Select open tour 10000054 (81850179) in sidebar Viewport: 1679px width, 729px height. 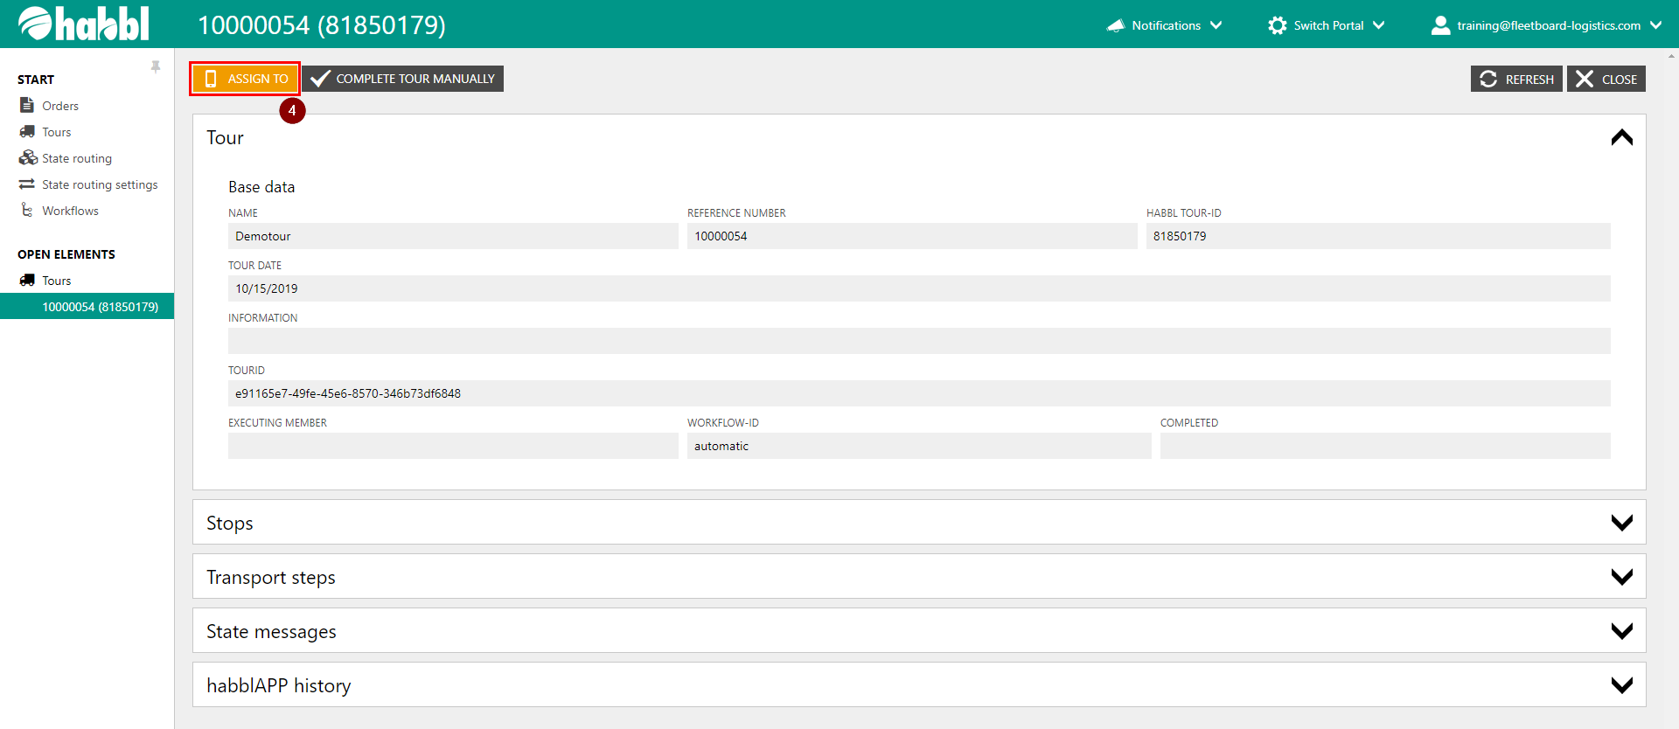click(100, 307)
